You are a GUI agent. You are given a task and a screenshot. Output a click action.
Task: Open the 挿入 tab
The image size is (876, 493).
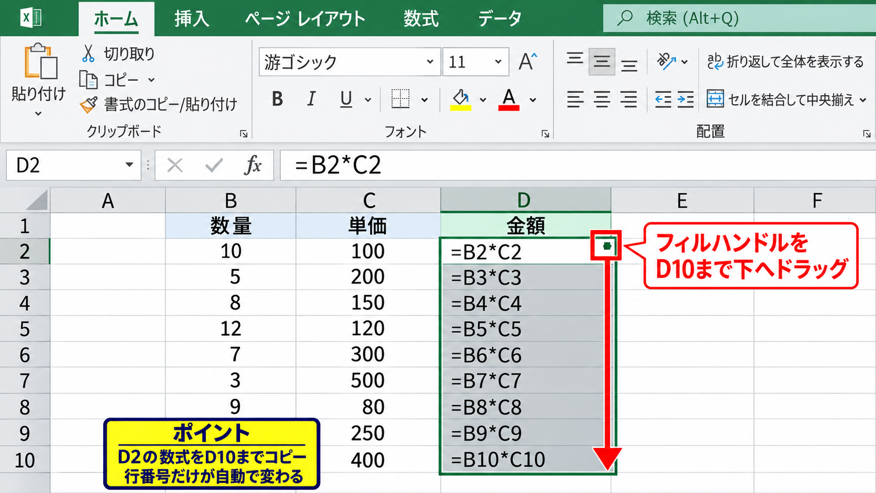tap(192, 19)
